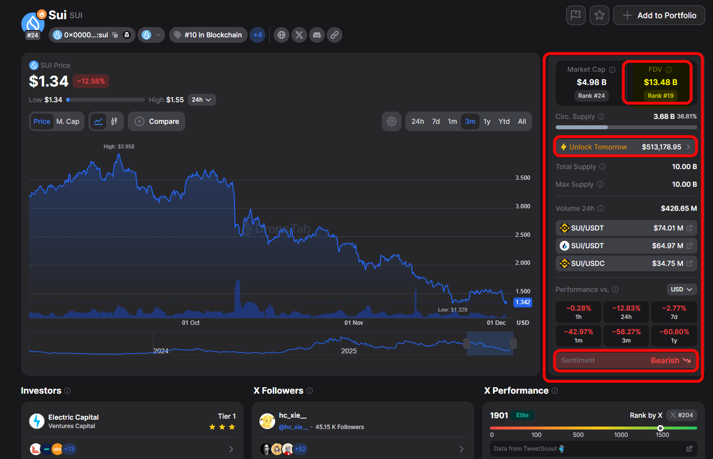Star Sui as a favorite
The height and width of the screenshot is (459, 713).
pyautogui.click(x=599, y=15)
